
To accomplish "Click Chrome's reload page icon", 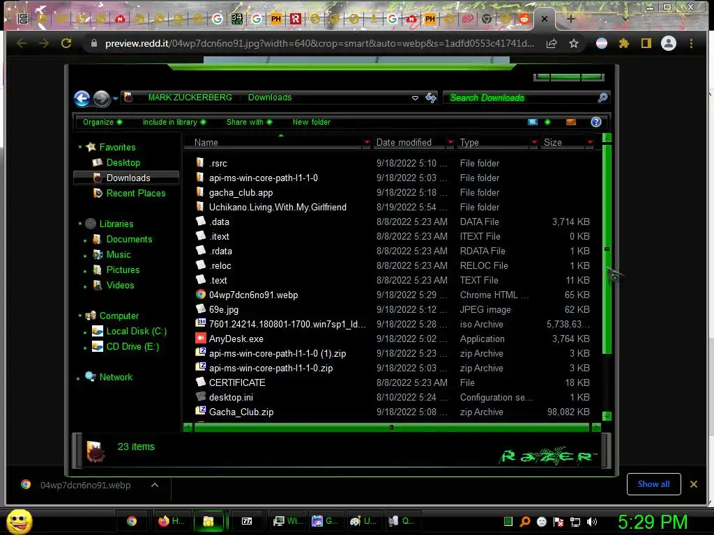I will [x=66, y=43].
